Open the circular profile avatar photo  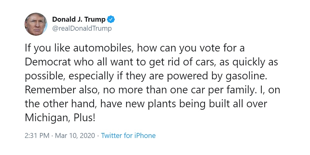click(x=36, y=24)
